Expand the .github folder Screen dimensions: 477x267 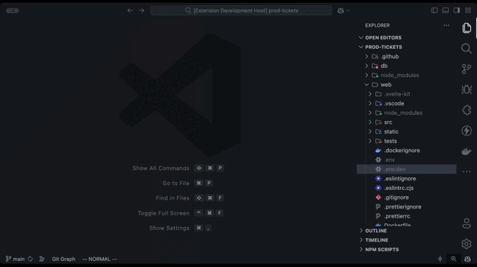(x=367, y=56)
